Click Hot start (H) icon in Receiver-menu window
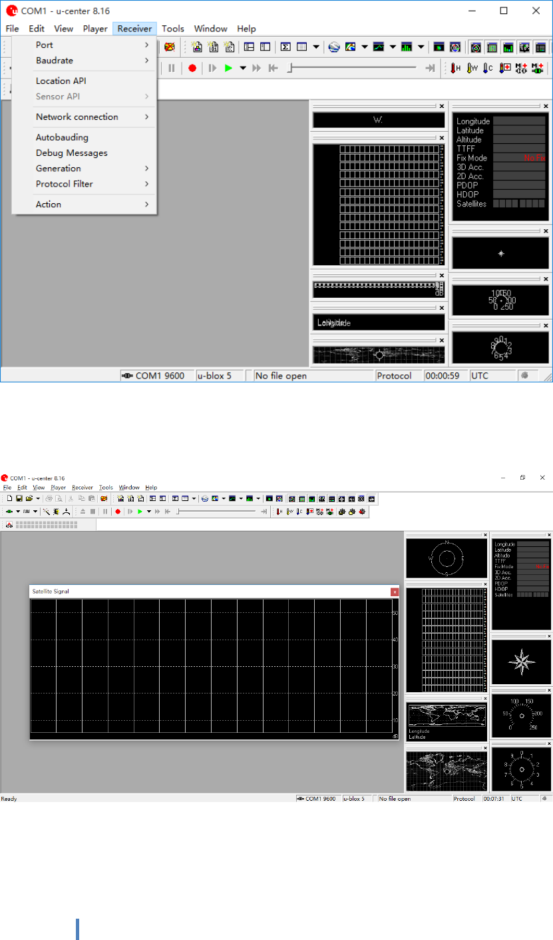Viewport: 553px width, 940px height. pyautogui.click(x=457, y=68)
